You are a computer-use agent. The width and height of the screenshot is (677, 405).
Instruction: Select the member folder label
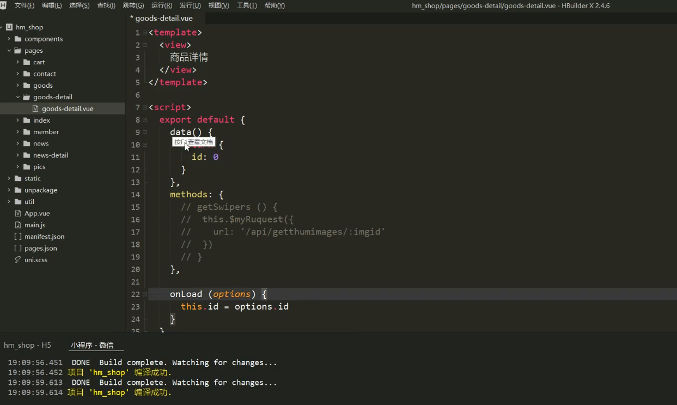[46, 132]
